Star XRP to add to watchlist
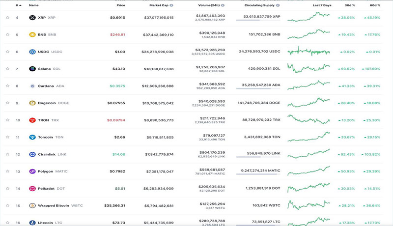 tap(7, 17)
